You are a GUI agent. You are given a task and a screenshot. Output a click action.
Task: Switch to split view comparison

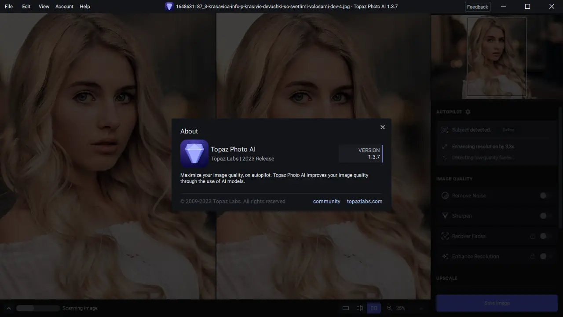pos(360,308)
